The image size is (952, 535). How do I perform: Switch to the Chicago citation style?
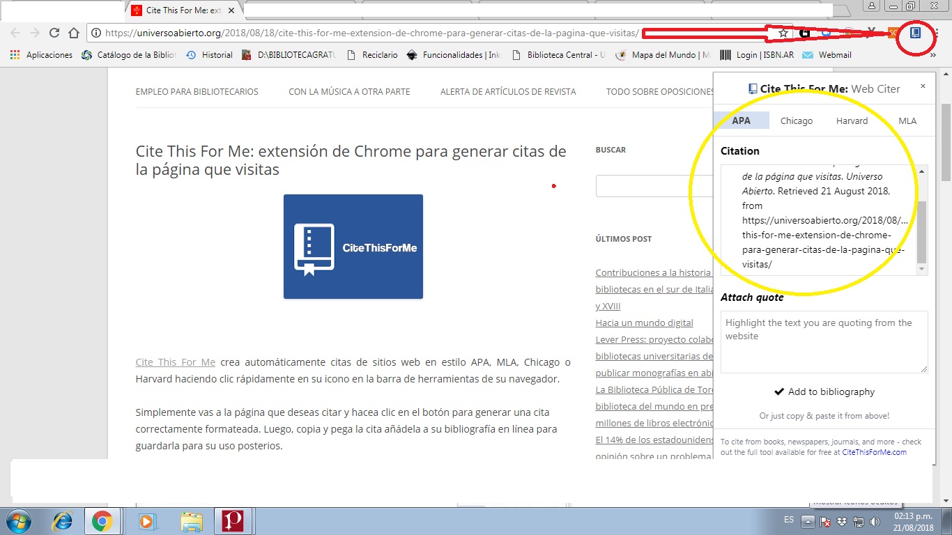[797, 121]
